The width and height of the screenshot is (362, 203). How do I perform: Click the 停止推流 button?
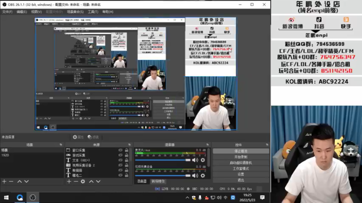click(241, 151)
